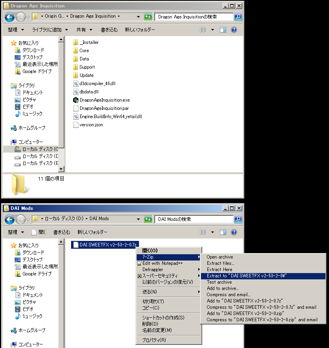This screenshot has width=329, height=348.
Task: Click search magnifier in Dragon Age Inquisition window
Action: (238, 16)
